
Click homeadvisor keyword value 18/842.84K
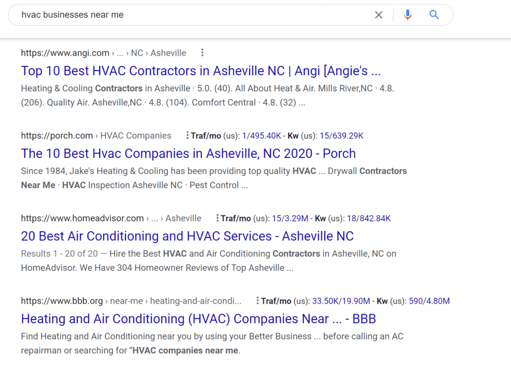(x=369, y=218)
